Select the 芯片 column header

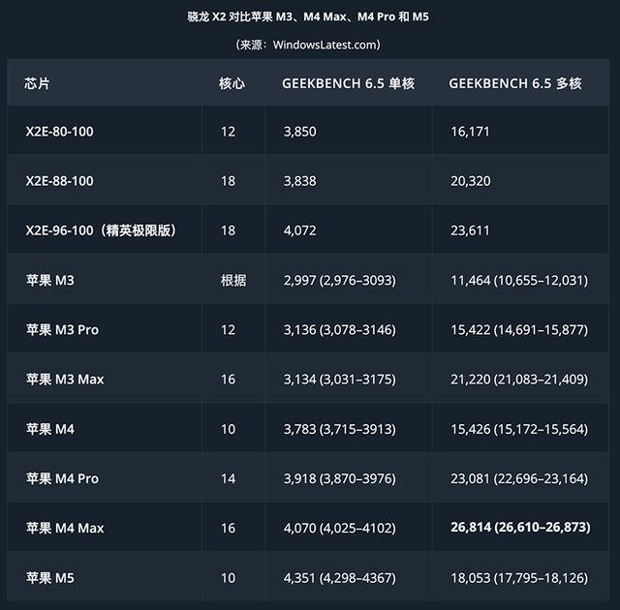pyautogui.click(x=38, y=83)
